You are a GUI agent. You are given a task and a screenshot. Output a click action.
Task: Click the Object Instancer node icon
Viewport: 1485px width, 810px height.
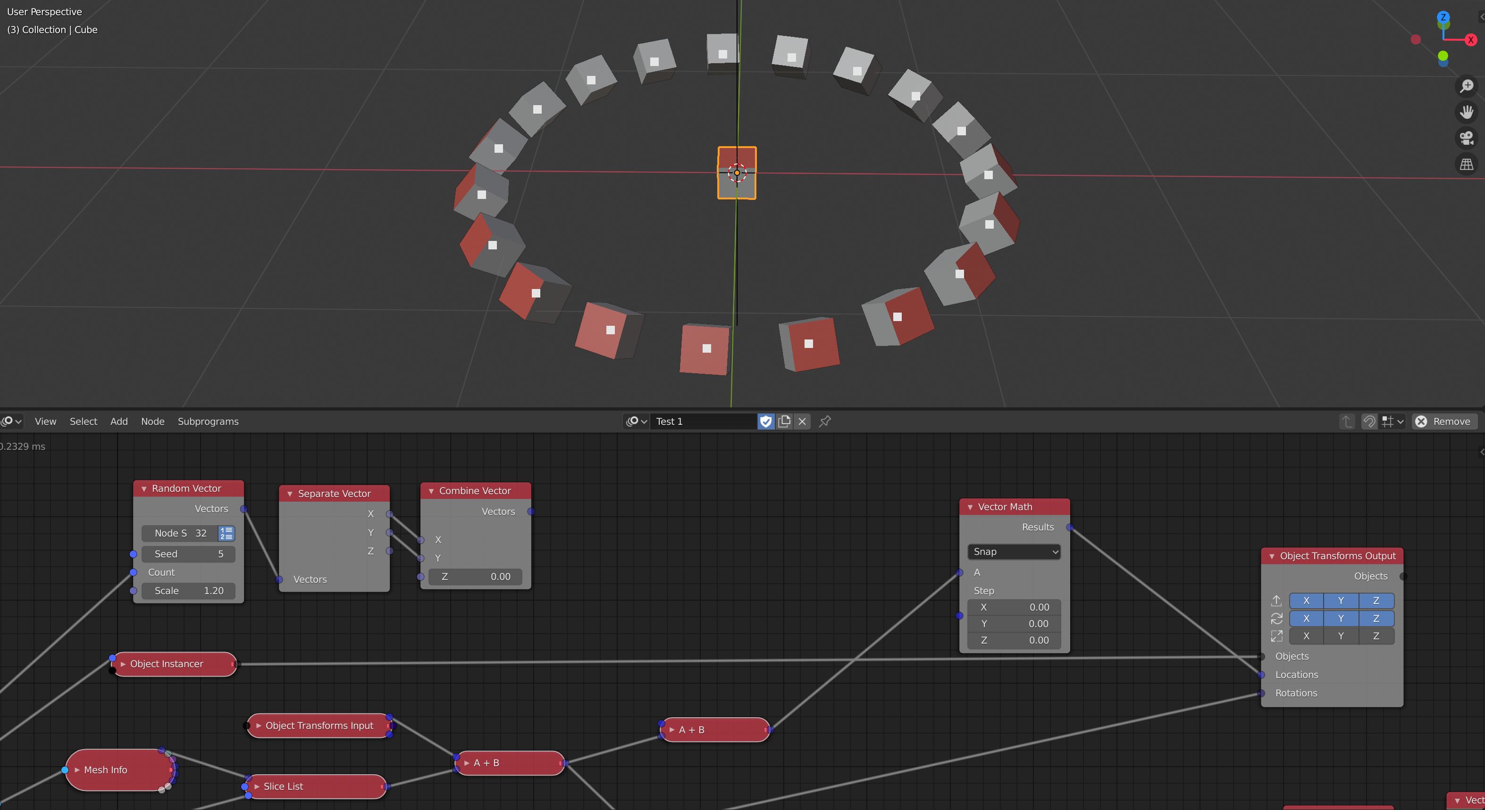click(122, 663)
